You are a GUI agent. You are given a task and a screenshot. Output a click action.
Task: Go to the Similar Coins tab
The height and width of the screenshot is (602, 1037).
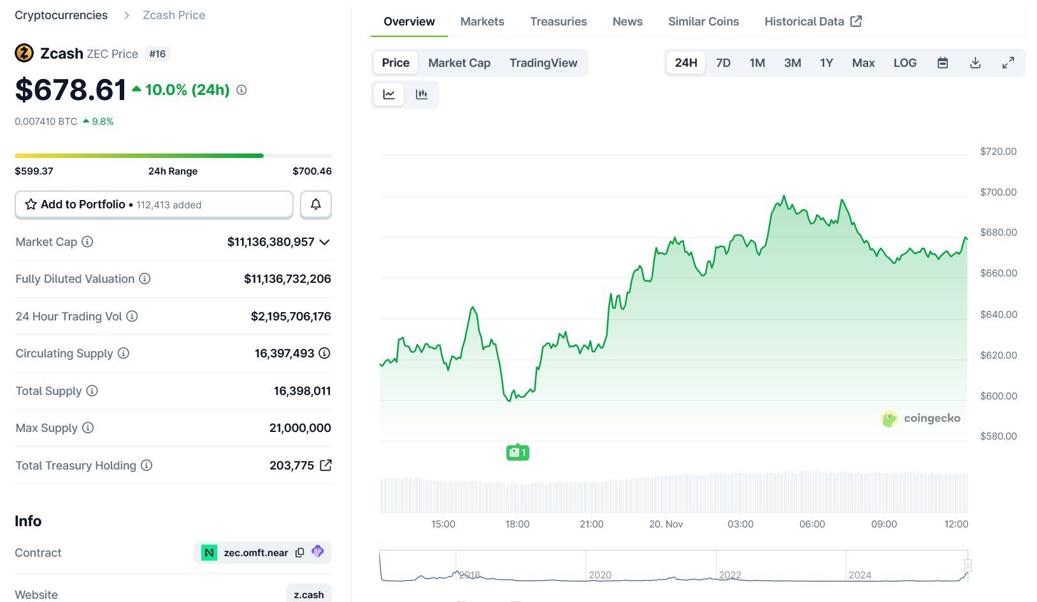(703, 22)
